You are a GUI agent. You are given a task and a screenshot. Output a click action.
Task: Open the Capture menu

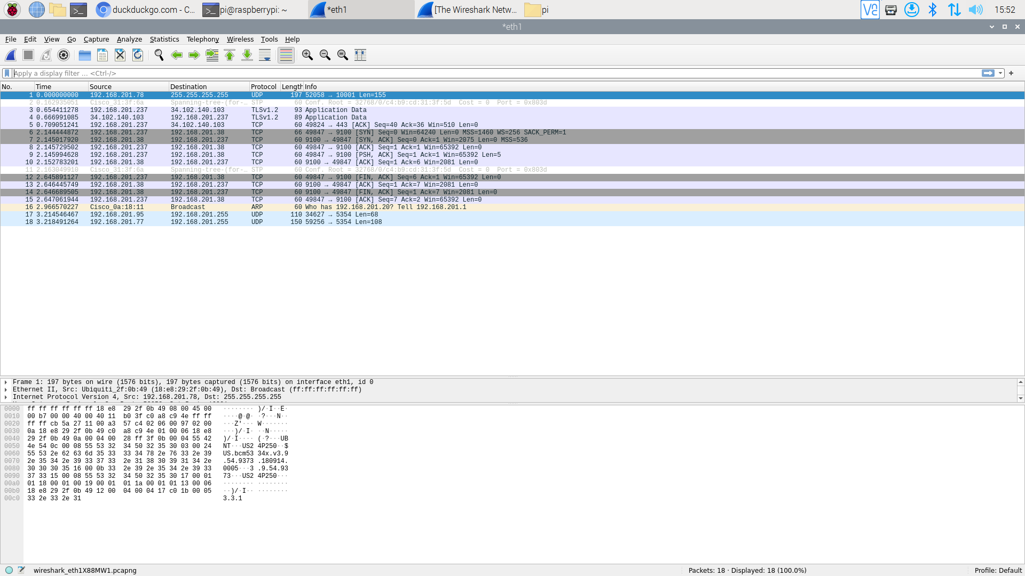pyautogui.click(x=96, y=39)
